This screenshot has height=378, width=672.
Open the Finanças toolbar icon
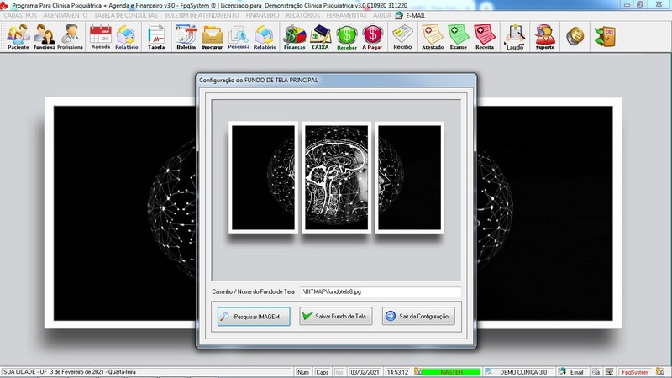pyautogui.click(x=295, y=37)
